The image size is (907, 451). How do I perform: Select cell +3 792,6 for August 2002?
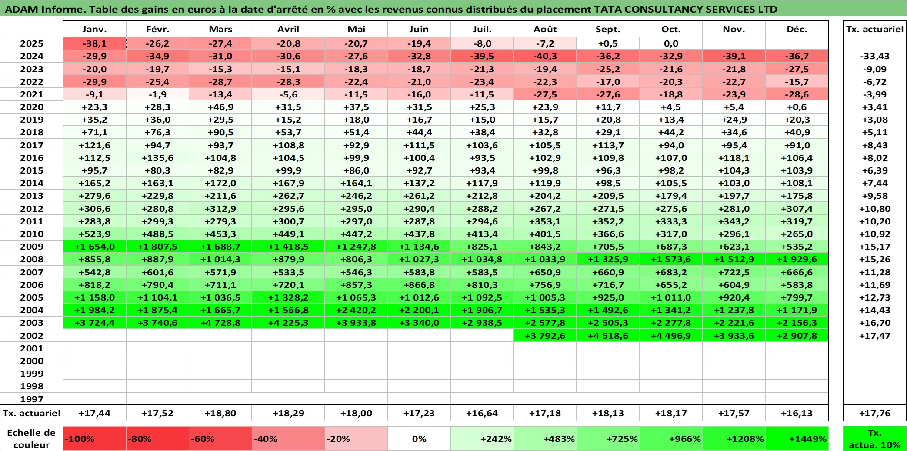(x=545, y=336)
